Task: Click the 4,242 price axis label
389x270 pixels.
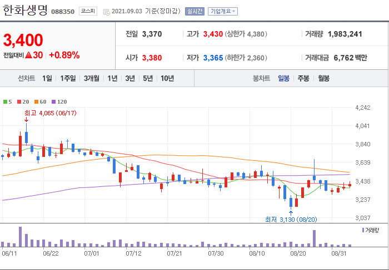Action: pyautogui.click(x=363, y=108)
